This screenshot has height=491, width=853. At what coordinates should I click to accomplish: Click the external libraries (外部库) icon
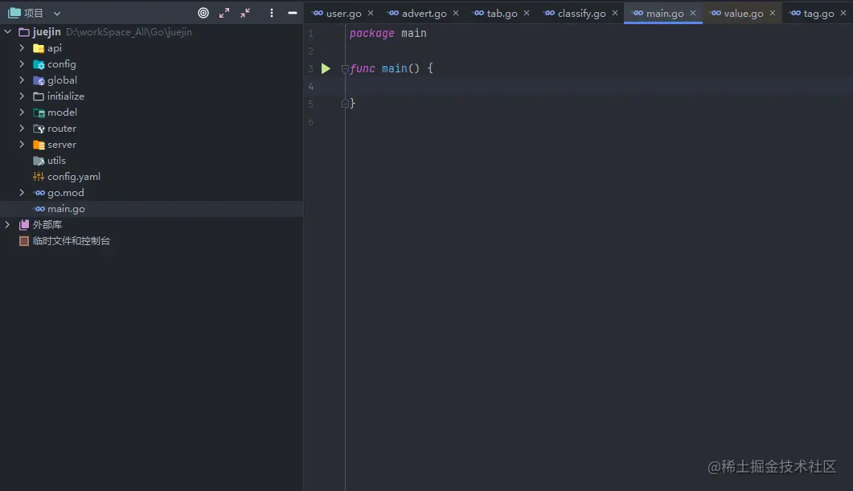24,224
